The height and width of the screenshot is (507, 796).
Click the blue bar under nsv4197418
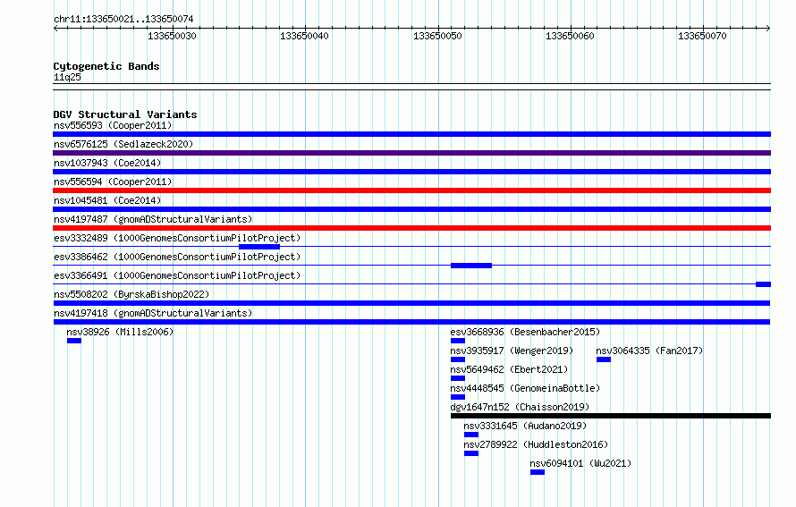(411, 322)
